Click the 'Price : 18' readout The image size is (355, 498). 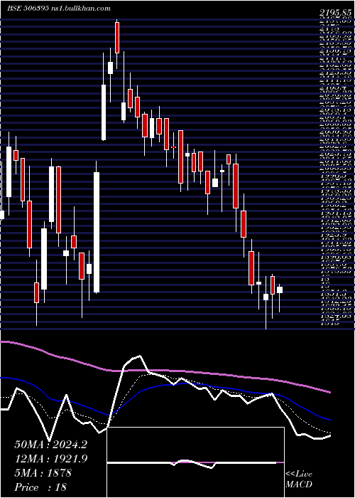click(40, 487)
